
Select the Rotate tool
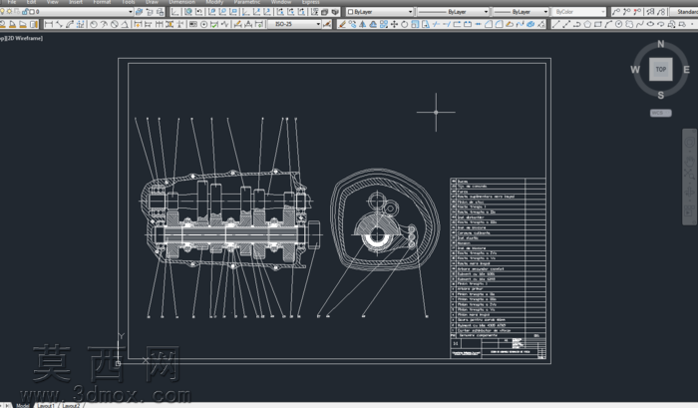[405, 24]
